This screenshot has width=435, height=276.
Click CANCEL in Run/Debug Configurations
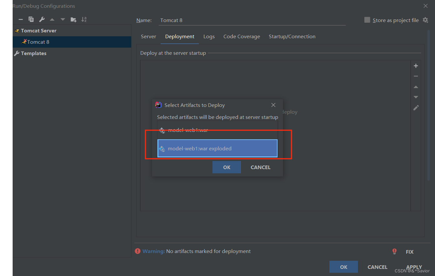377,267
